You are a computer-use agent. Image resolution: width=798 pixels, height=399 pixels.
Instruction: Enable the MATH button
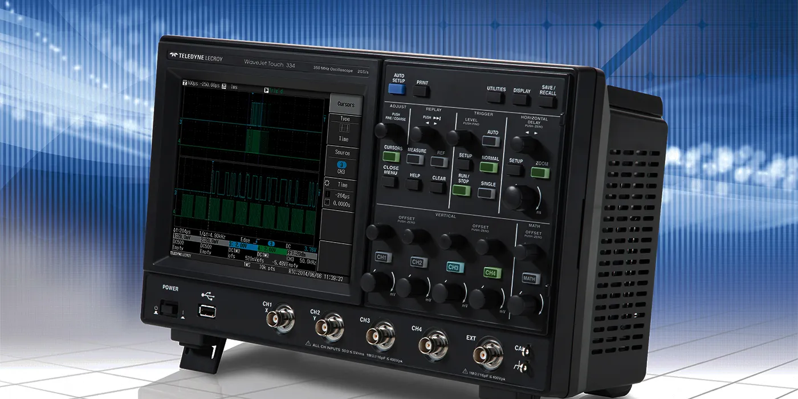(x=531, y=279)
